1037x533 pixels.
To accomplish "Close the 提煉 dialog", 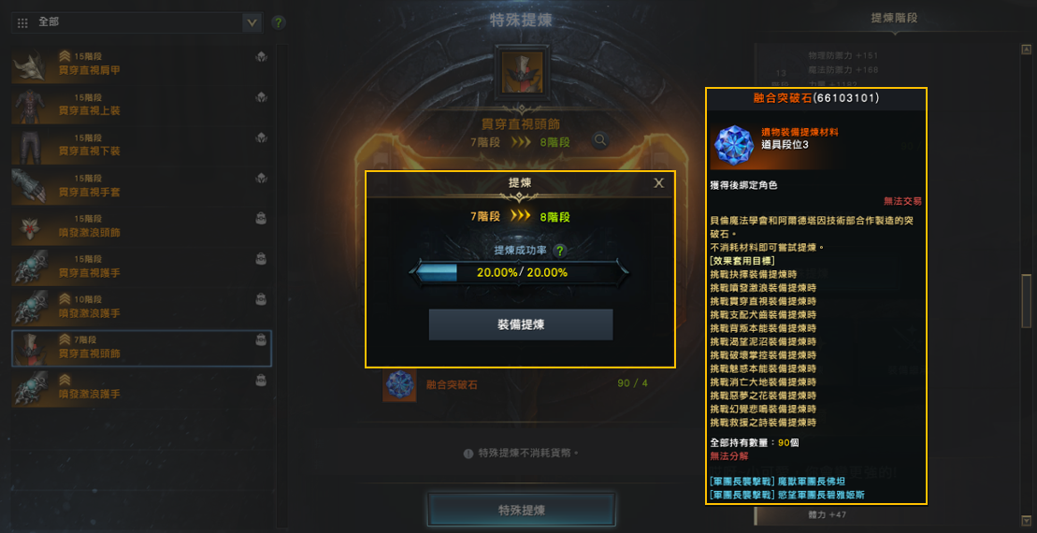I will tap(658, 183).
